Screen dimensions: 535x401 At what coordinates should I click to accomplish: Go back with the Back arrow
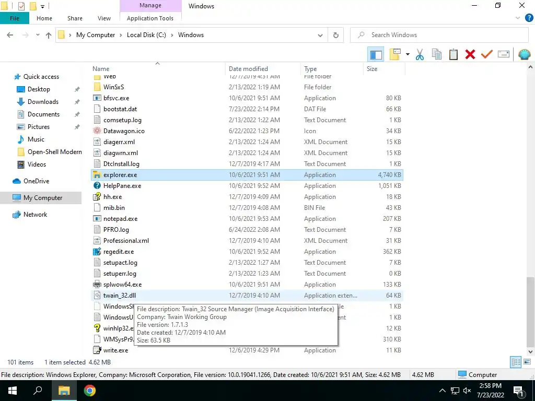click(10, 35)
